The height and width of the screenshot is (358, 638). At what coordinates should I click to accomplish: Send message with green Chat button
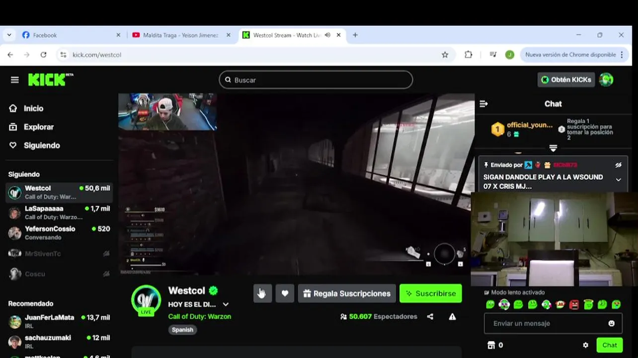pyautogui.click(x=610, y=345)
